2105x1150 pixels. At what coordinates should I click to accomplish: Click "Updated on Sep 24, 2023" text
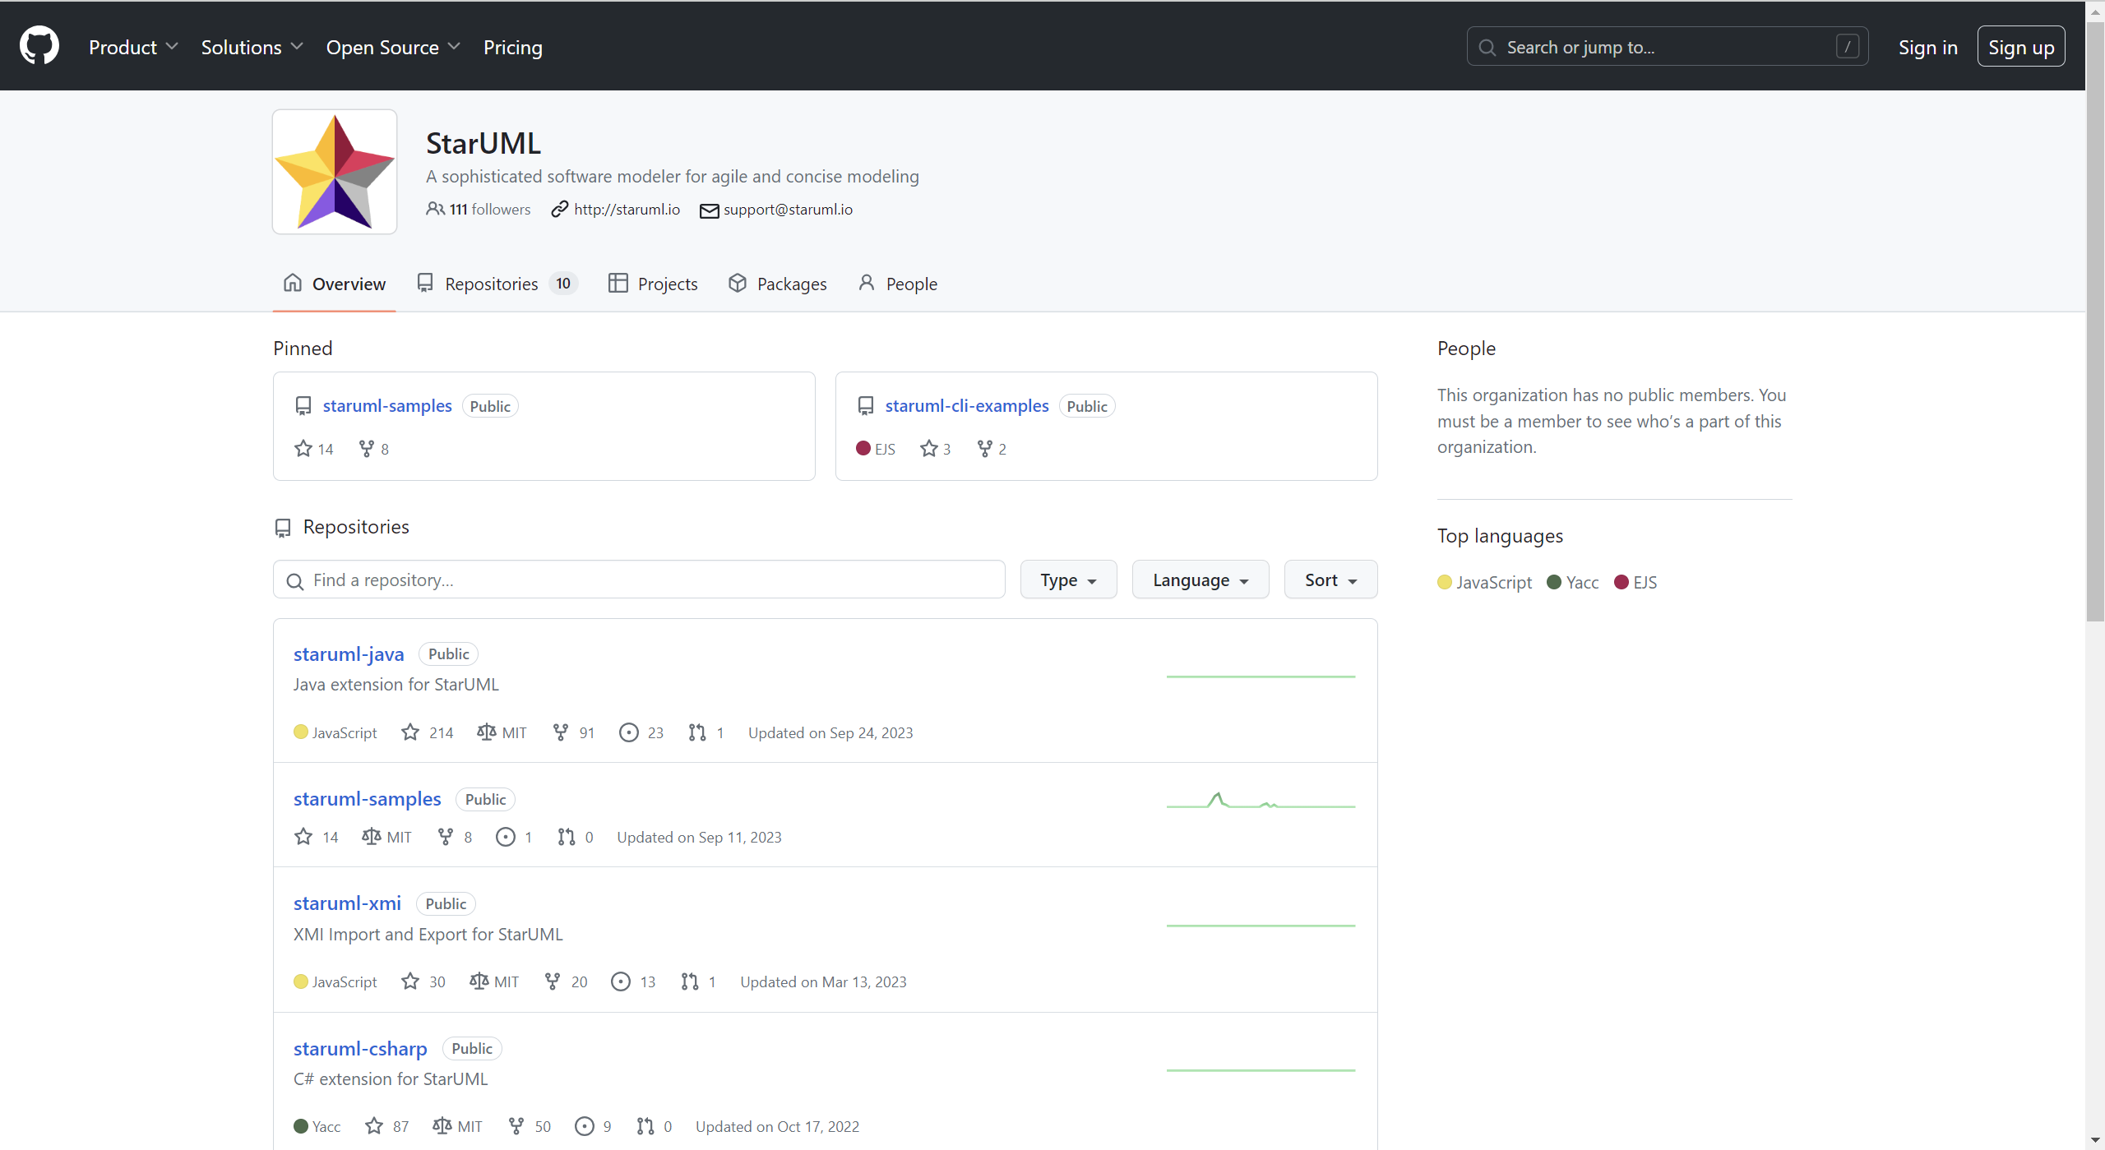click(830, 732)
